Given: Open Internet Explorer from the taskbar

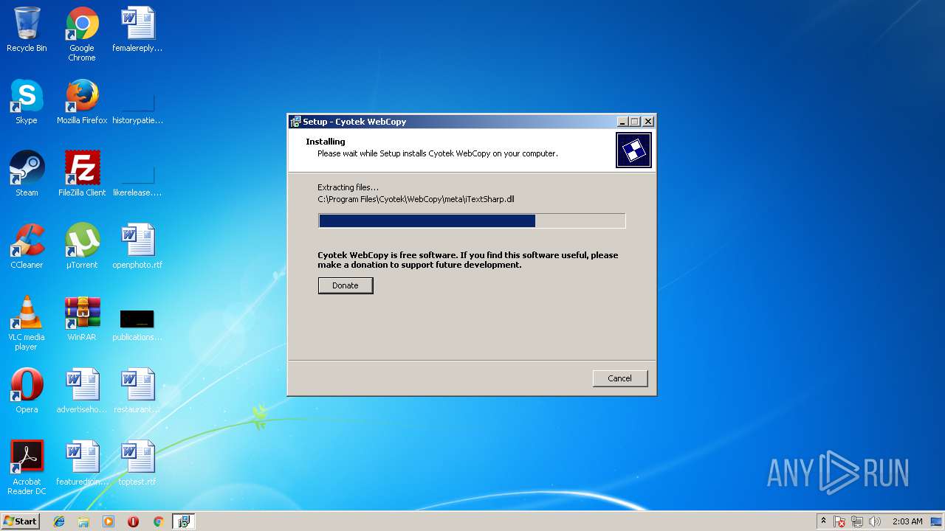Looking at the screenshot, I should [59, 521].
